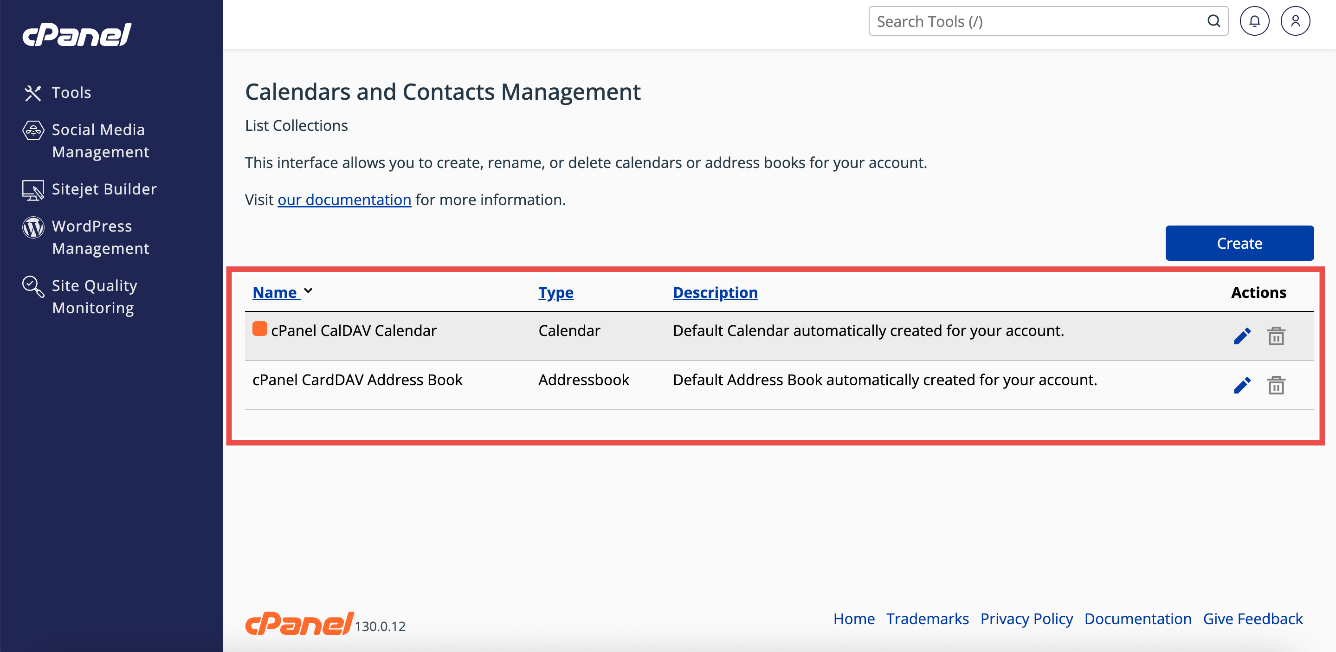The height and width of the screenshot is (652, 1336).
Task: Edit the cPanel CalDAV Calendar entry
Action: pyautogui.click(x=1242, y=336)
